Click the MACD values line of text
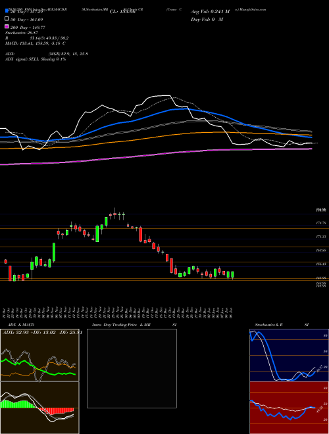Viewport: 329px width, 434px height. [36, 43]
